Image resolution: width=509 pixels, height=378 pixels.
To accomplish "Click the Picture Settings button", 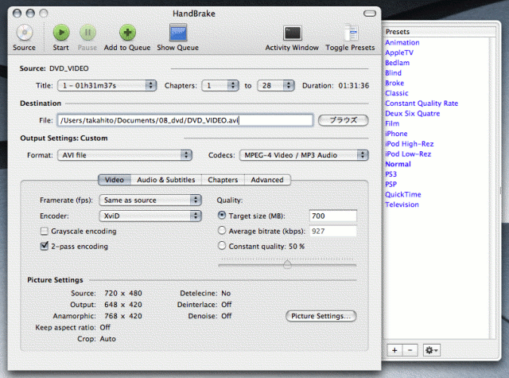I will point(321,316).
